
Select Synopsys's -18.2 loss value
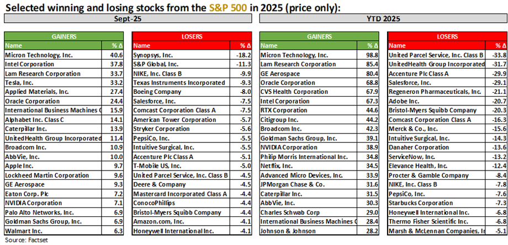tap(244, 55)
